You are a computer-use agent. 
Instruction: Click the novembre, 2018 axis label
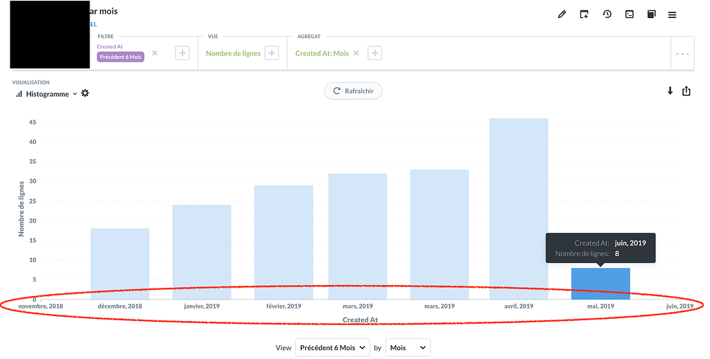point(41,306)
